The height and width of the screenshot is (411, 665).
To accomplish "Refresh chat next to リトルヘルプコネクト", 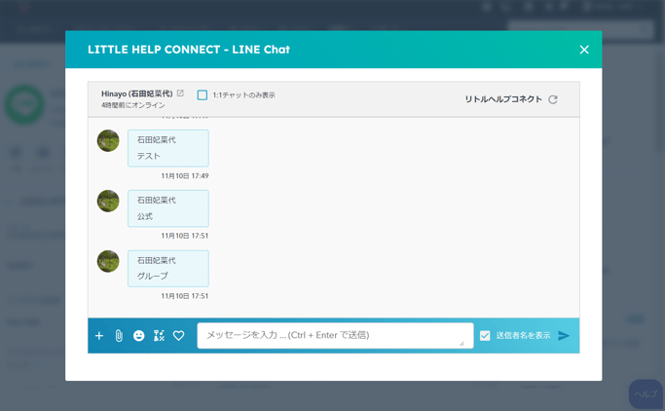I will 553,99.
